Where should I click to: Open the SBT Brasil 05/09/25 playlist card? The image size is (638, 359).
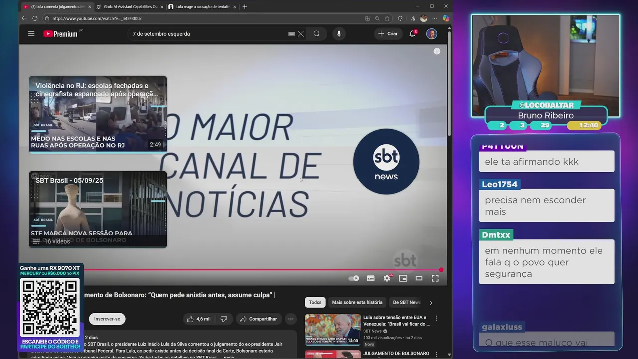[98, 209]
